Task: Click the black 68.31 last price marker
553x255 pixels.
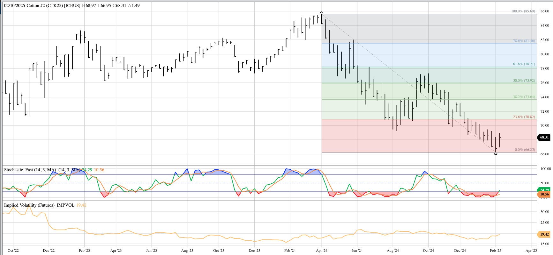Action: 544,138
